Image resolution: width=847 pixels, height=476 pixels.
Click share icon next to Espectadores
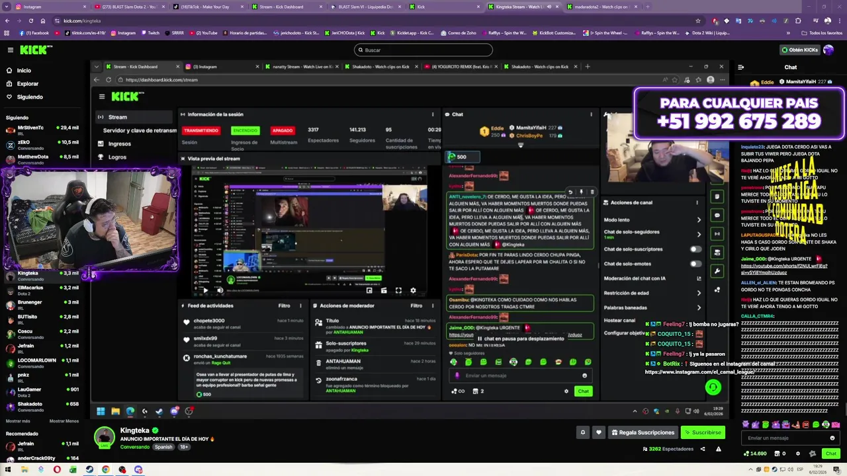coord(703,449)
